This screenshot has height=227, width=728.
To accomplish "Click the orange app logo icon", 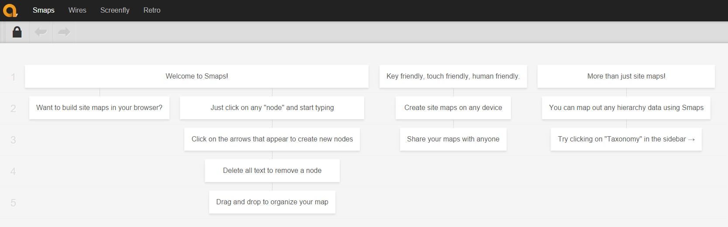I will pos(10,10).
